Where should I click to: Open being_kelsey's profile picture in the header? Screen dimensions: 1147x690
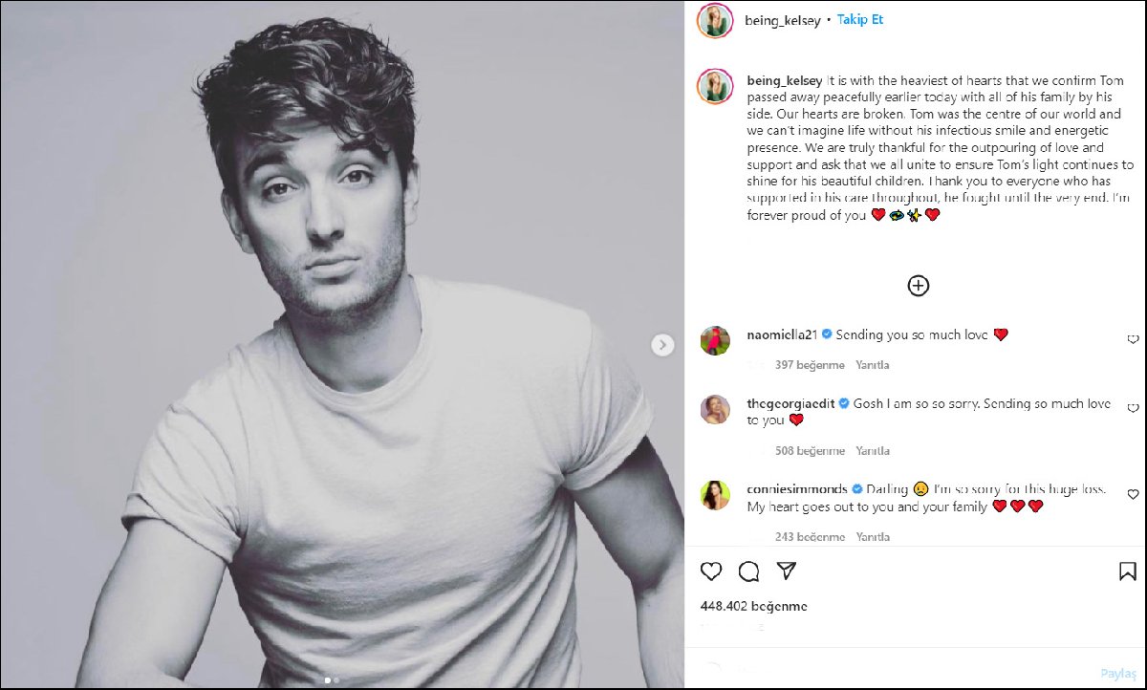coord(715,20)
